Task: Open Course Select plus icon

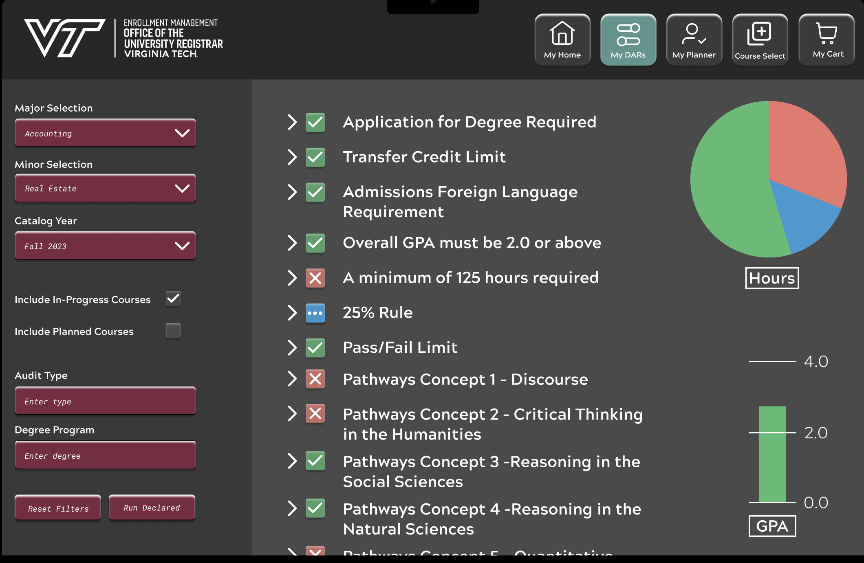Action: [x=759, y=34]
